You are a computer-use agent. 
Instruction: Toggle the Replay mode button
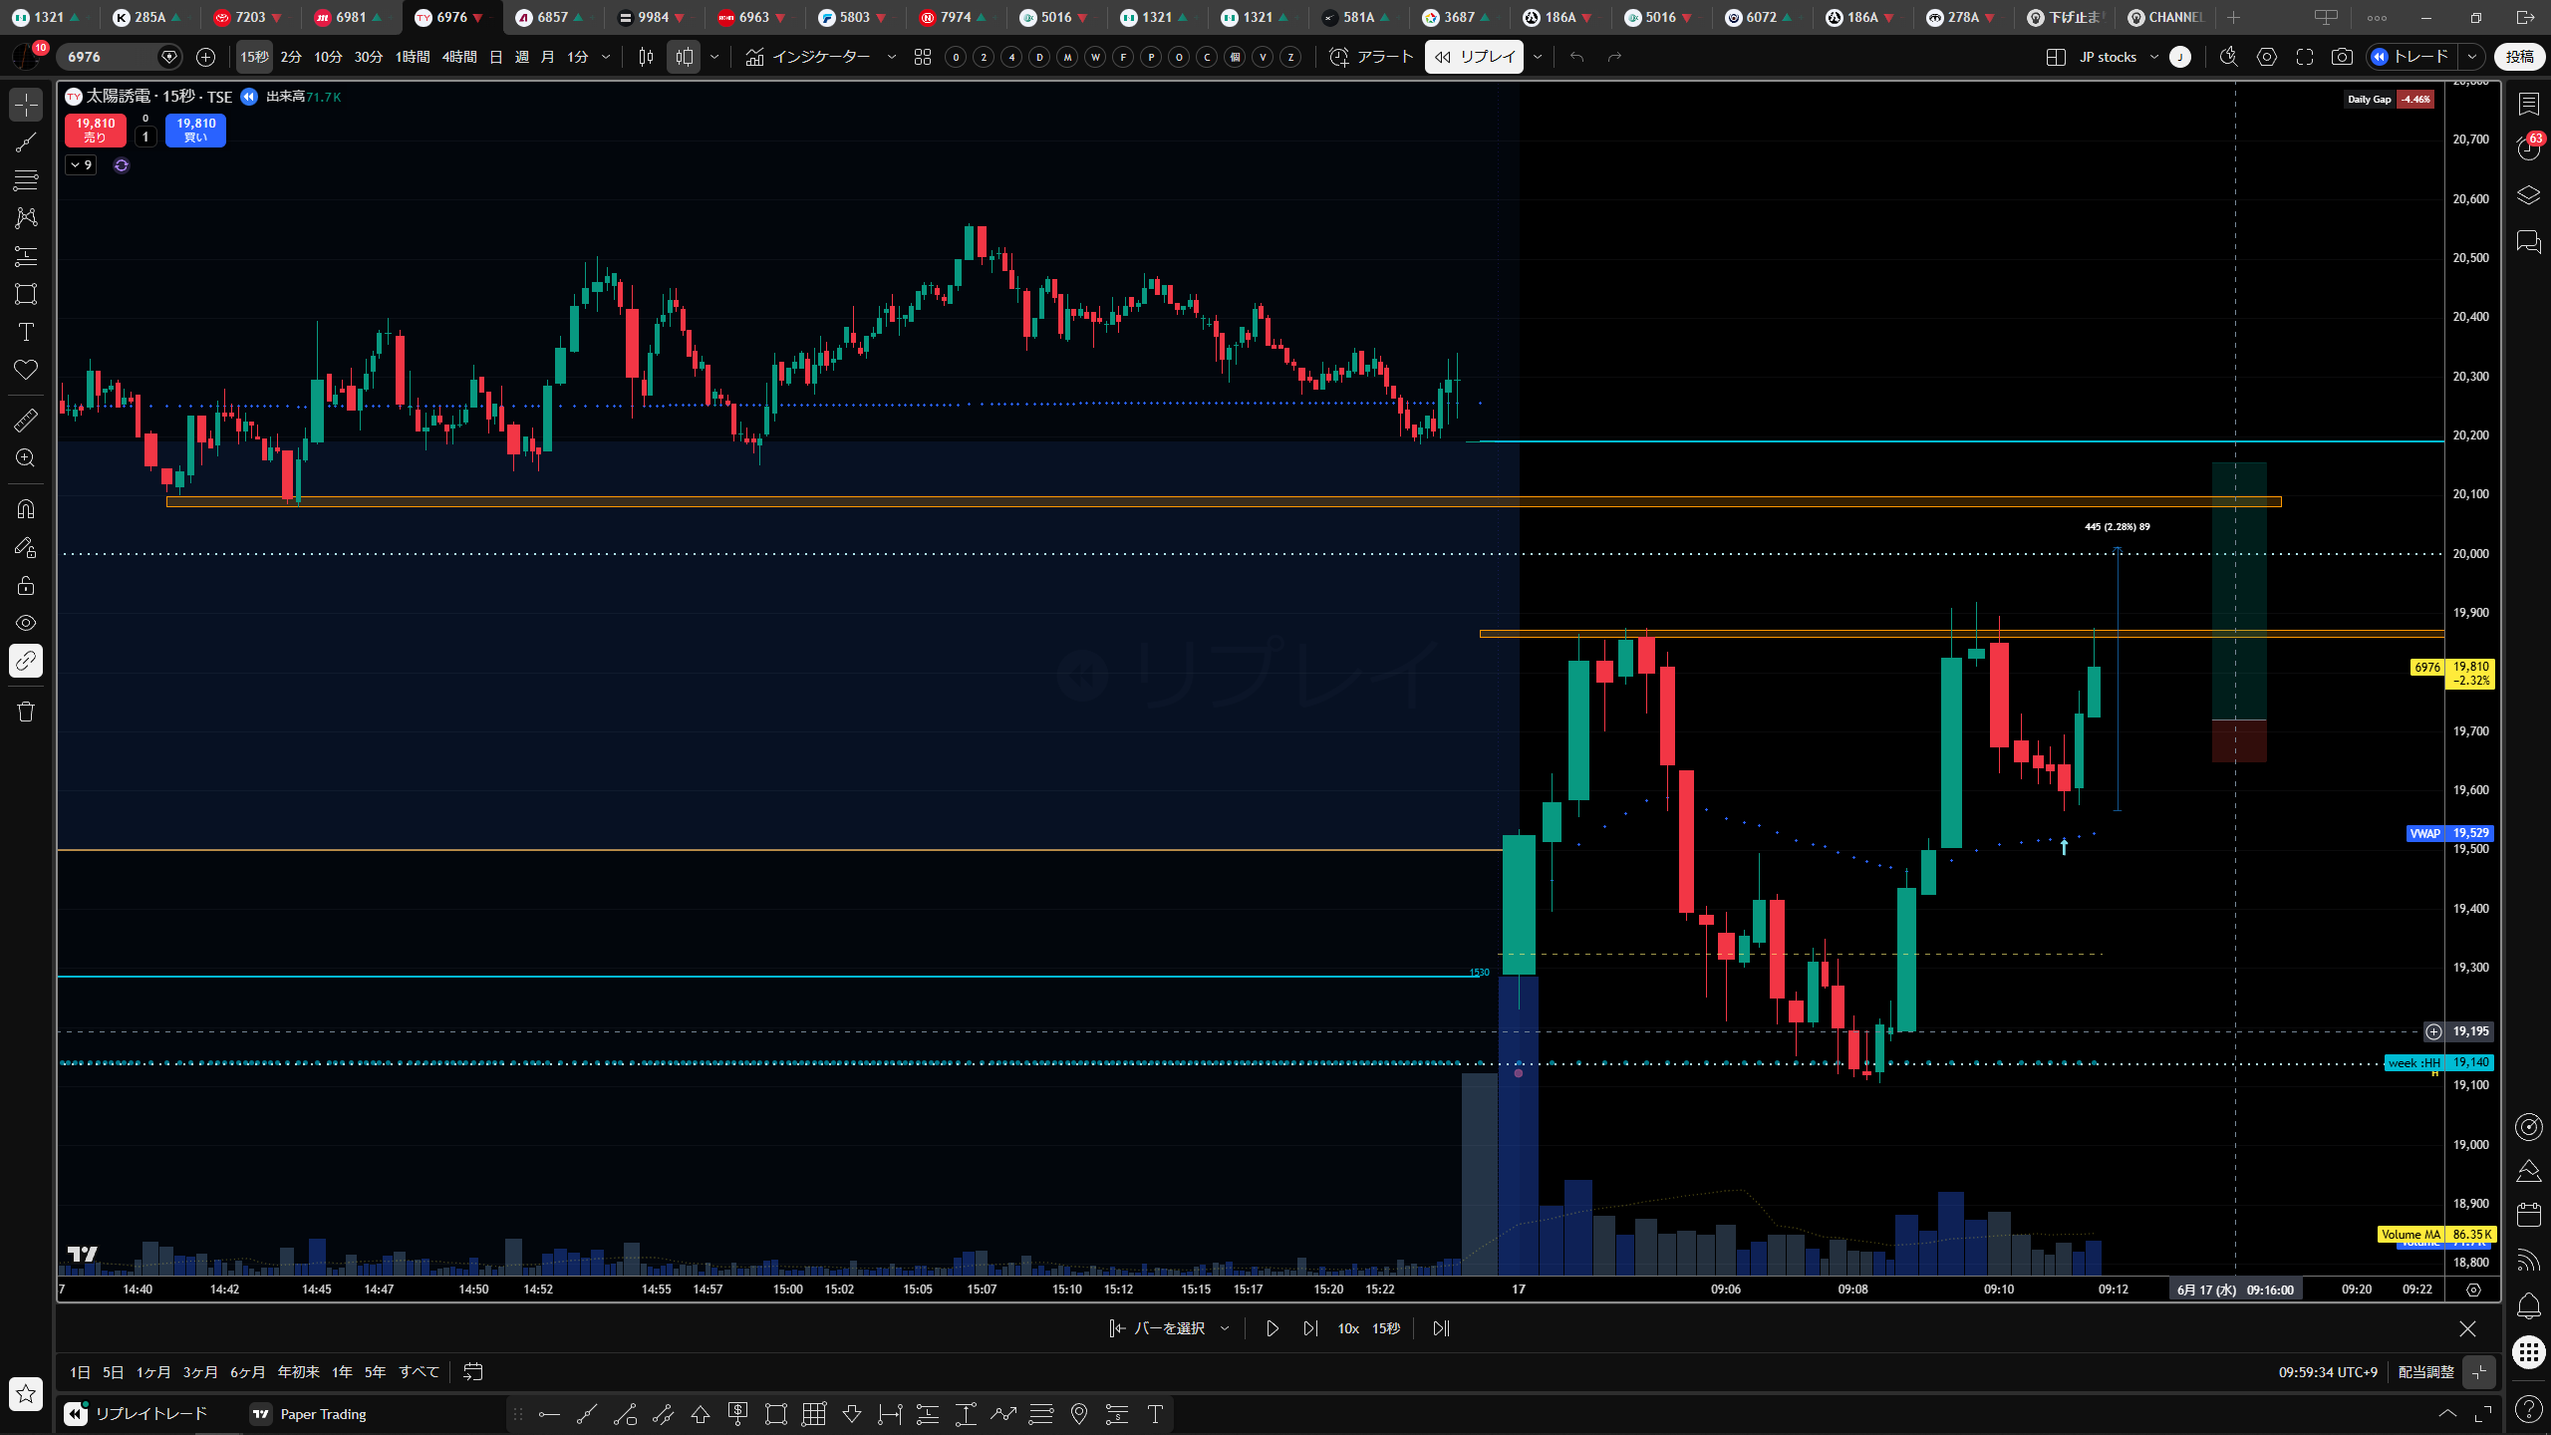1474,57
